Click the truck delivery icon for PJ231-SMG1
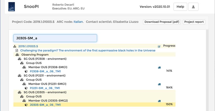Viewport: 215px width, 111px height. (159, 84)
